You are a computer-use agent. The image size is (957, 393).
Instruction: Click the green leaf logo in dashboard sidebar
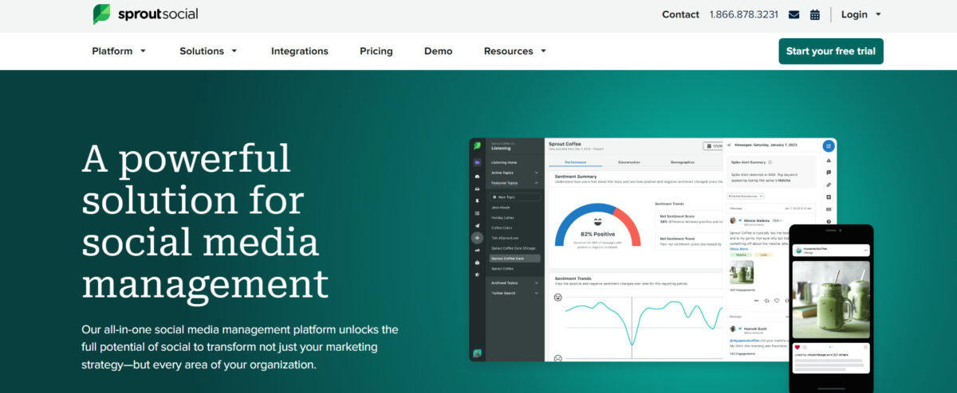tap(477, 146)
